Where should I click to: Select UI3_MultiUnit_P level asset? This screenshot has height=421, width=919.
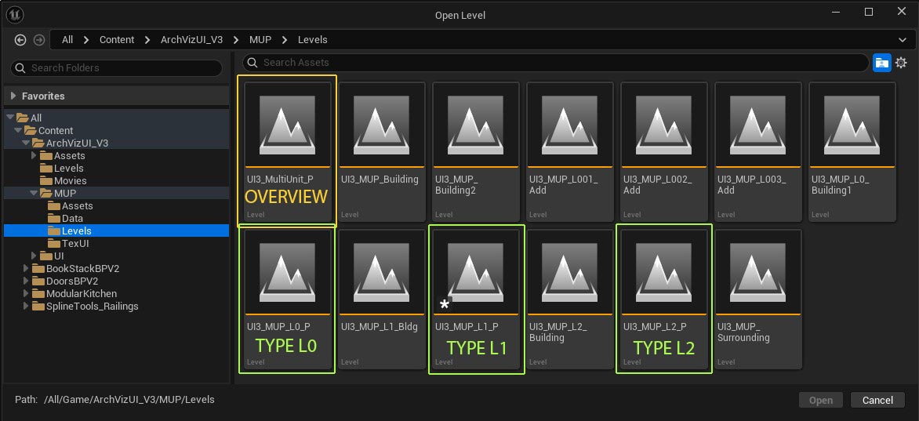pyautogui.click(x=287, y=151)
